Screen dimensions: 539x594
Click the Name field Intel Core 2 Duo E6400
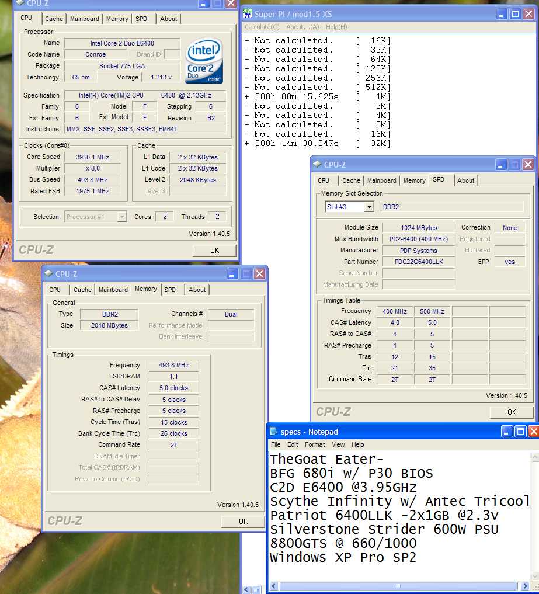[122, 43]
